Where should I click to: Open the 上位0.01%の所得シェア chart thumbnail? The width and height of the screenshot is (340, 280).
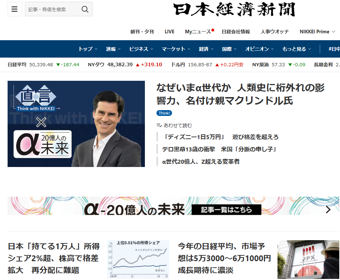click(x=138, y=259)
